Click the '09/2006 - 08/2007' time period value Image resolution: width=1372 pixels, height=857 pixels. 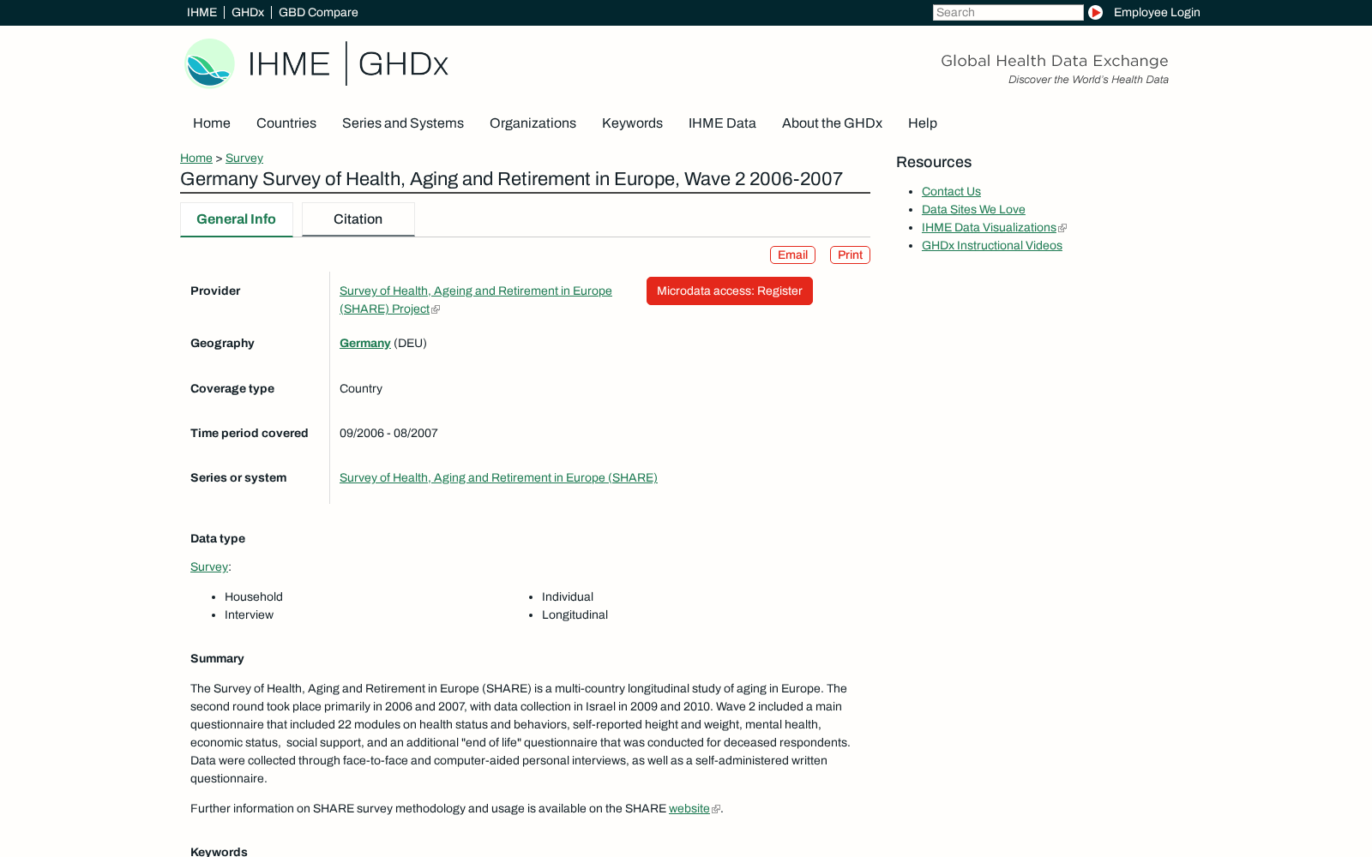tap(388, 433)
